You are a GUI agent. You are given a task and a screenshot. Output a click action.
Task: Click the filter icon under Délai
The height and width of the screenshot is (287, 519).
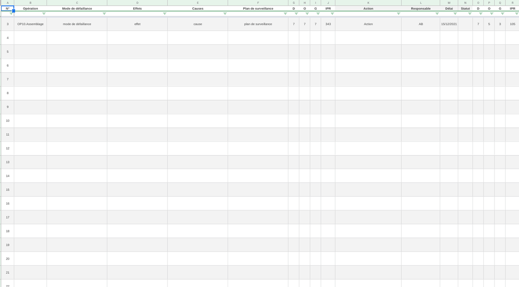pos(455,13)
